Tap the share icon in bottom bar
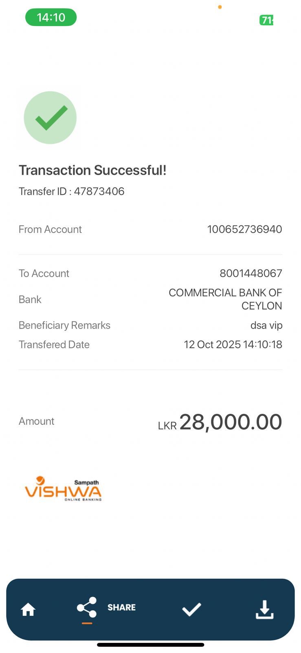301x653 pixels. pyautogui.click(x=87, y=607)
